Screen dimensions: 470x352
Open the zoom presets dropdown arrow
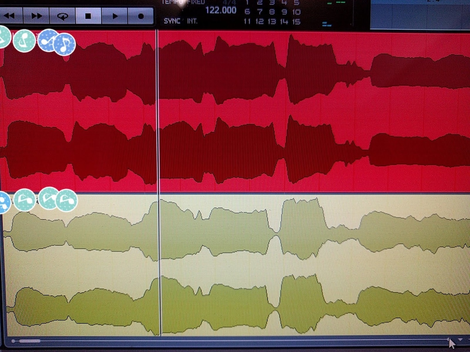tap(460, 340)
